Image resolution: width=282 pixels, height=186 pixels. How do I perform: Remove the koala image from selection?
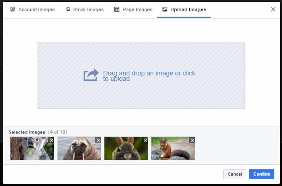pyautogui.click(x=51, y=140)
